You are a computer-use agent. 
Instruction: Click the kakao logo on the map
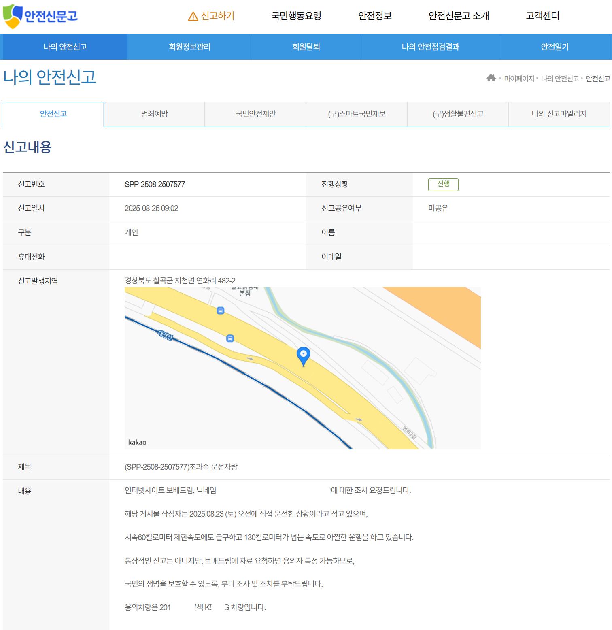137,442
